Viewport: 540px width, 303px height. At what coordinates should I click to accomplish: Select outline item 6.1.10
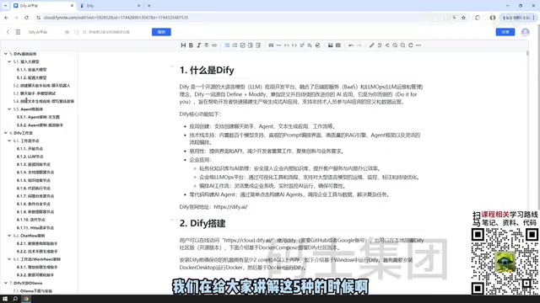(x=31, y=220)
